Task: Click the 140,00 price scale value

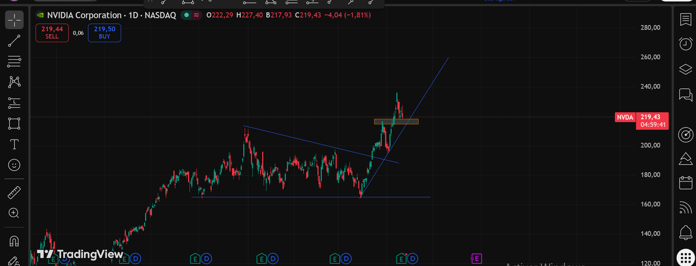Action: click(650, 234)
